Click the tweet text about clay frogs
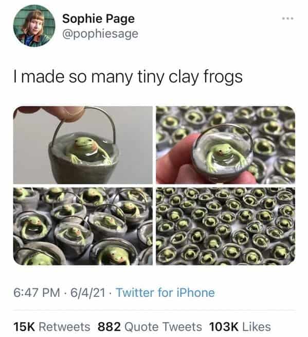This screenshot has height=337, width=308. [128, 77]
